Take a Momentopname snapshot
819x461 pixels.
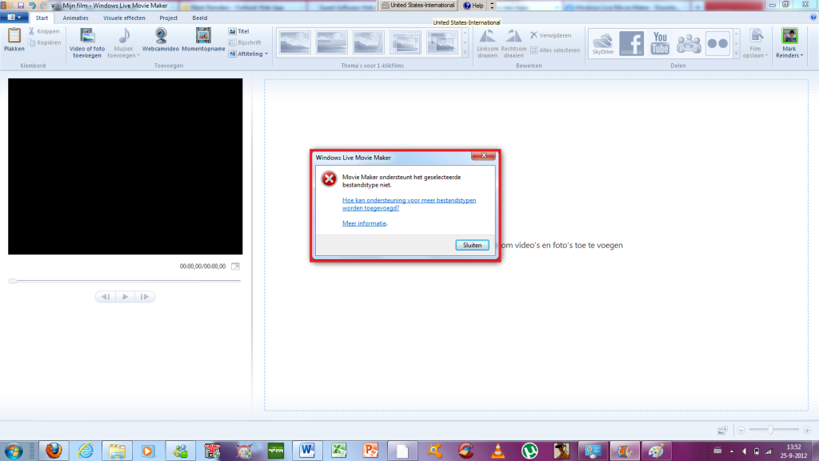click(x=203, y=40)
